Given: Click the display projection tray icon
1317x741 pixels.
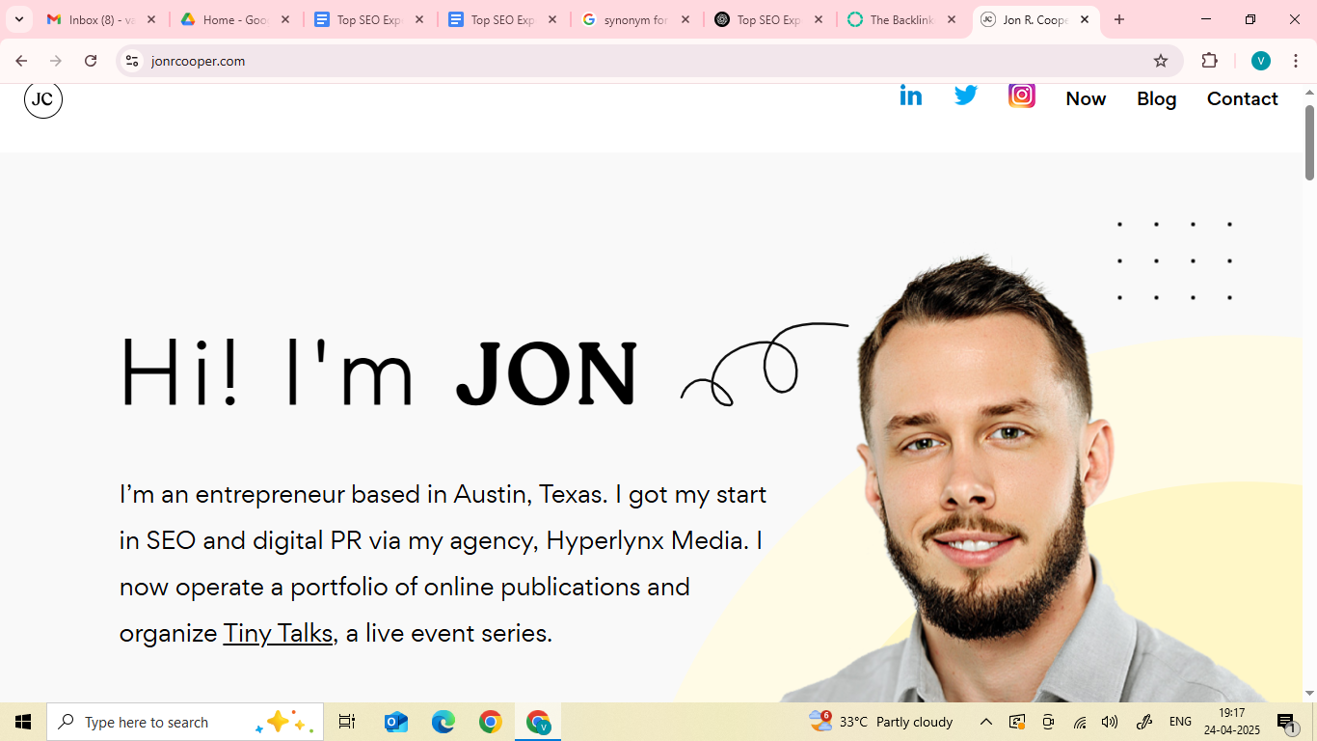Looking at the screenshot, I should click(1017, 722).
